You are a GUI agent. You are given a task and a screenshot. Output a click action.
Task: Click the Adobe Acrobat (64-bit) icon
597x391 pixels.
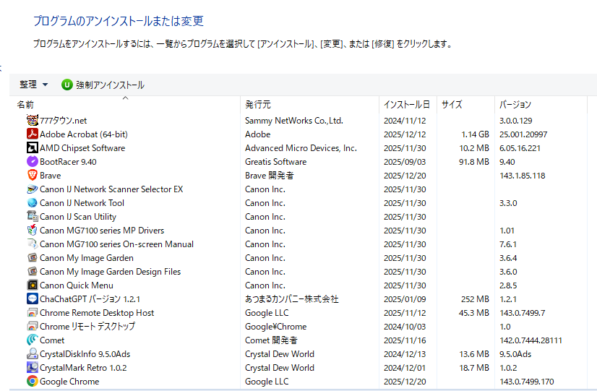coord(33,134)
